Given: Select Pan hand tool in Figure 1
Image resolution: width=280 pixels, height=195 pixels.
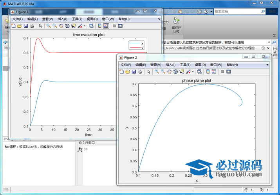Looking at the screenshot, I should pos(61,26).
